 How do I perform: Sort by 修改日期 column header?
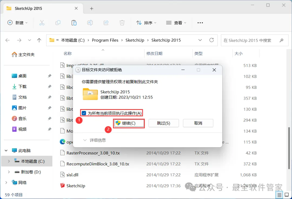point(154,53)
